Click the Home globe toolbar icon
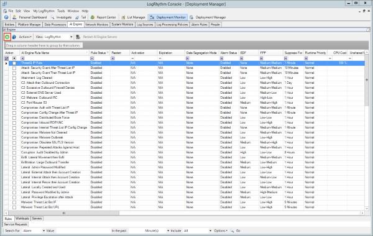 tap(6, 17)
